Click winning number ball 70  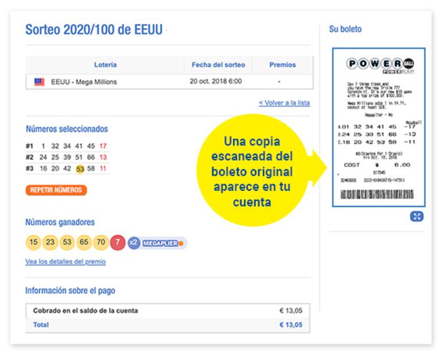pyautogui.click(x=101, y=242)
